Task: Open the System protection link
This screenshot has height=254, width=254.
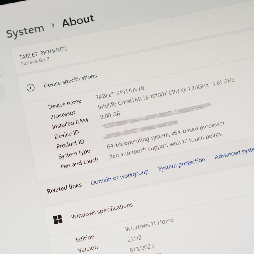Action: tap(181, 164)
